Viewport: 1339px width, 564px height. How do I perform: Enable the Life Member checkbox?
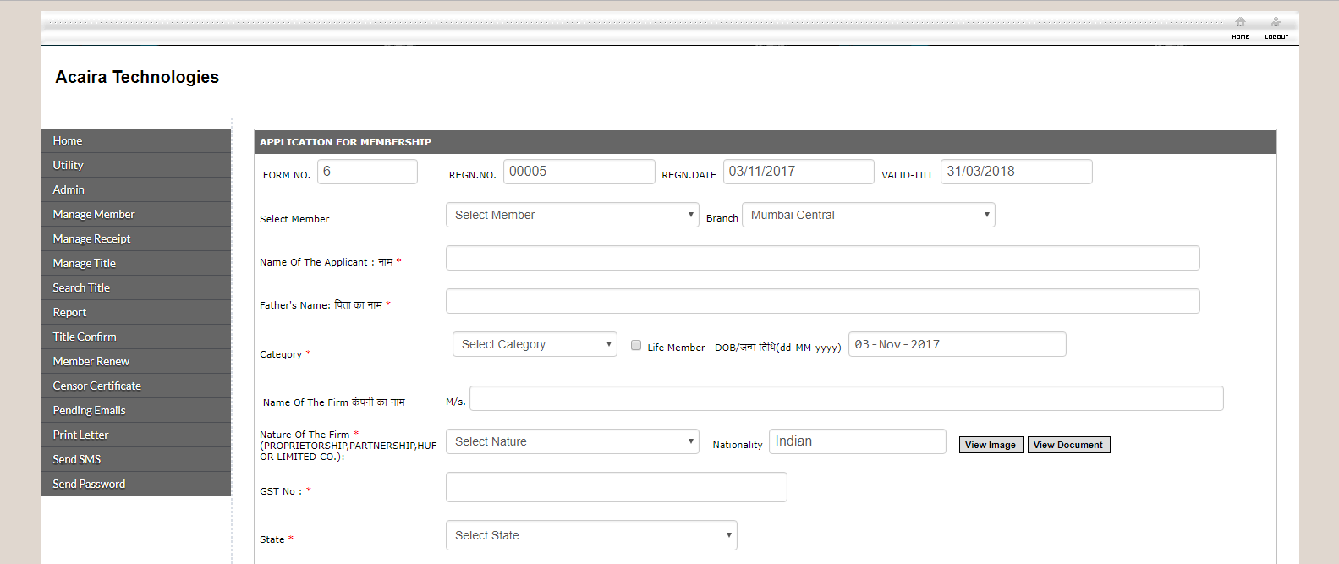click(x=636, y=345)
